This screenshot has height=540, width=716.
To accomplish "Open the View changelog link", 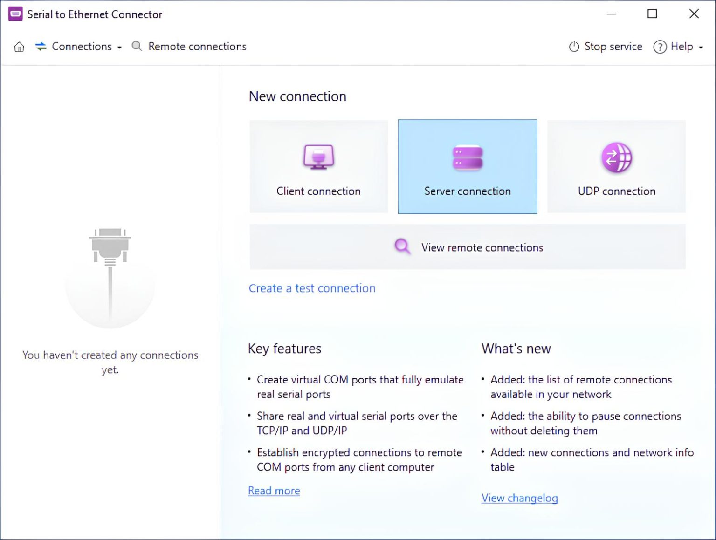I will [x=519, y=498].
